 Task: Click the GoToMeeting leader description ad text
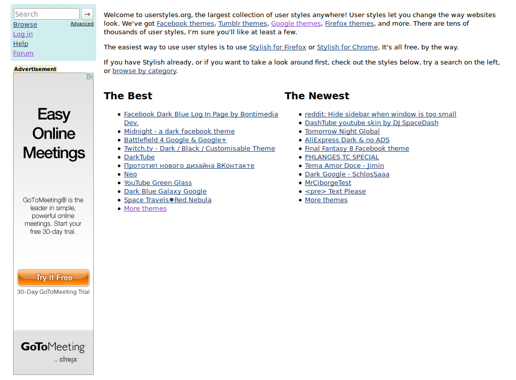53,216
